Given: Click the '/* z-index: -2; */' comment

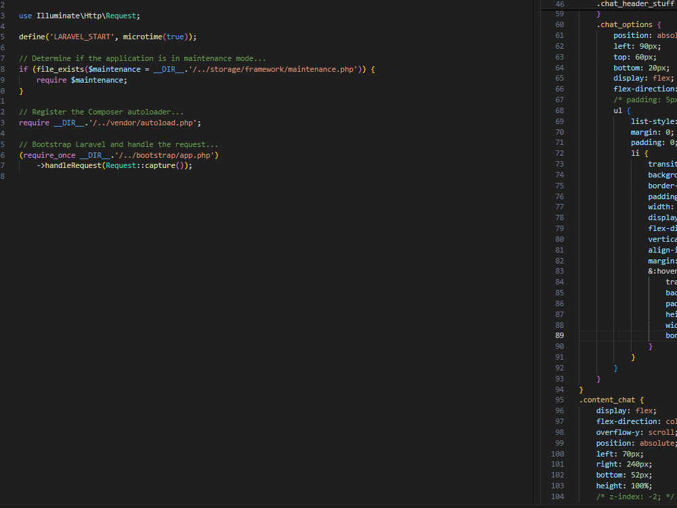Looking at the screenshot, I should 635,496.
